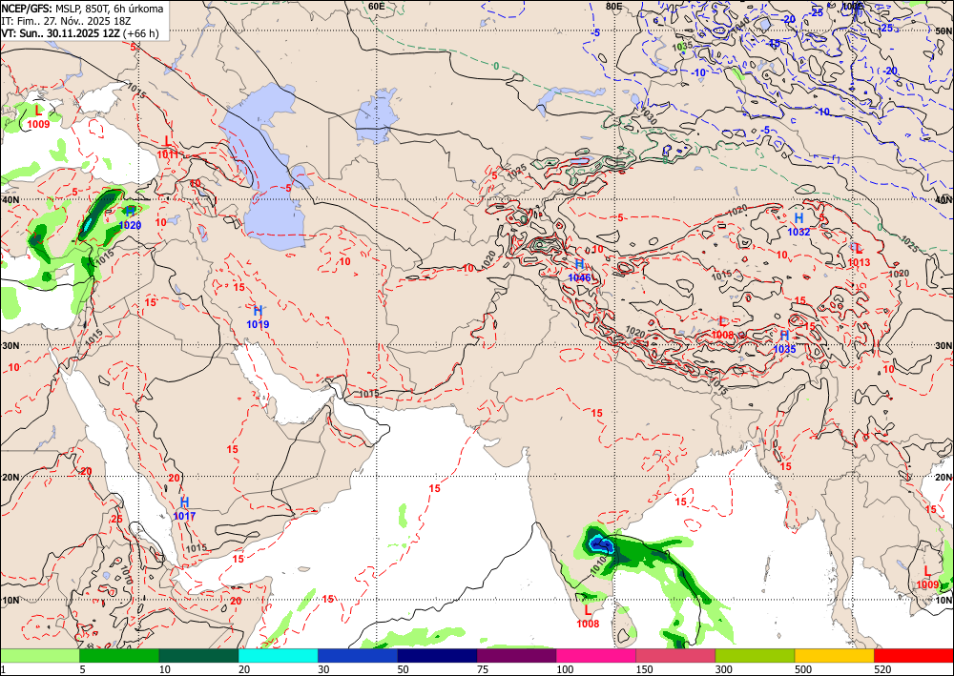Click the red 25 isotherm label near Red Sea
954x676 pixels.
[x=116, y=520]
